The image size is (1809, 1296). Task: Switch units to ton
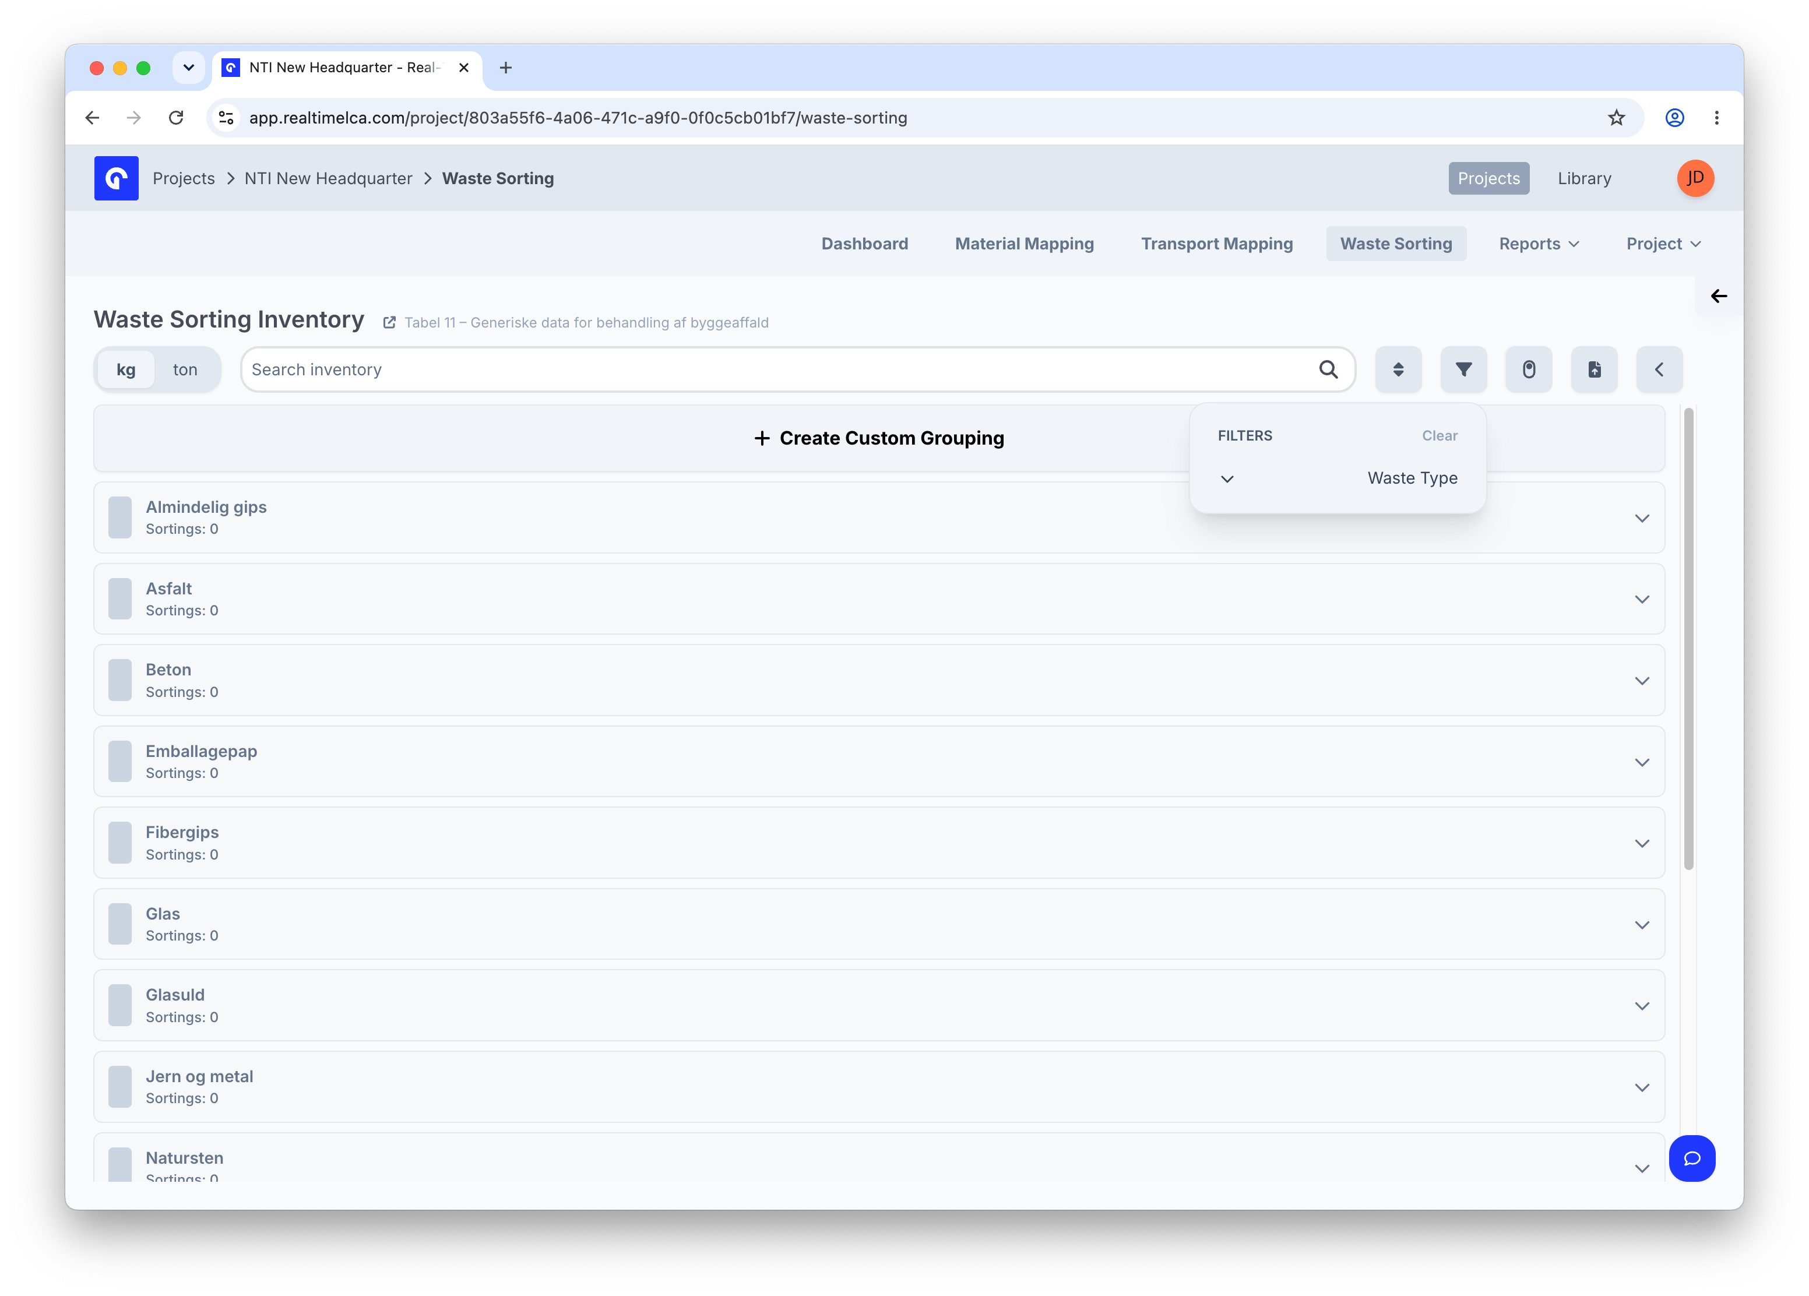185,369
